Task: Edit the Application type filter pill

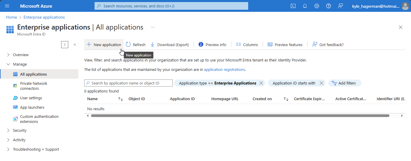Action: (217, 83)
